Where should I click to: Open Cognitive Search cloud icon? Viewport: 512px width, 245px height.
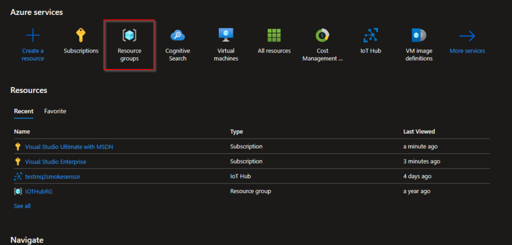177,35
